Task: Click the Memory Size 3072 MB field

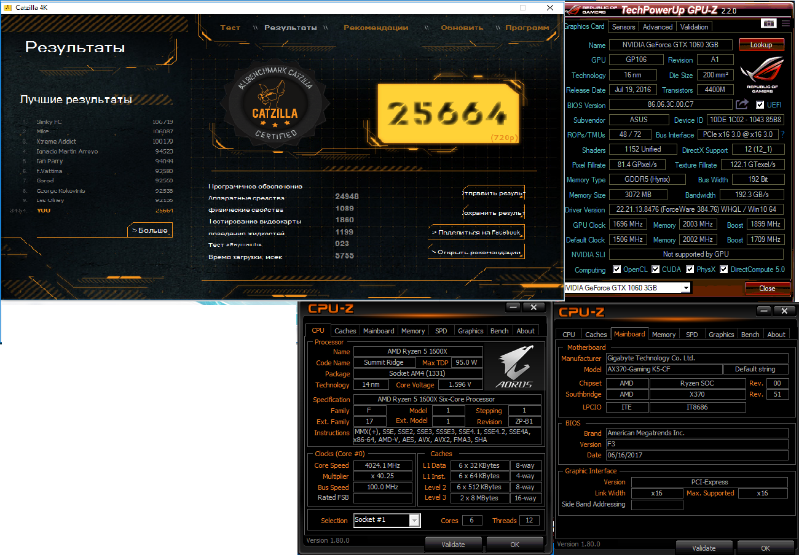Action: (639, 195)
